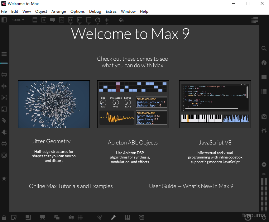Expand the arrow under the plus icon
Viewport: 269px width, 222px height.
coord(107,24)
